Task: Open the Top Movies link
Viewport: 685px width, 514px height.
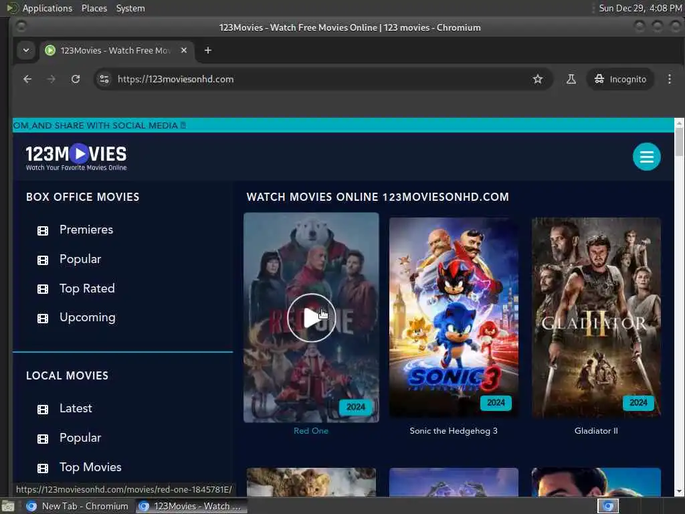Action: coord(90,466)
